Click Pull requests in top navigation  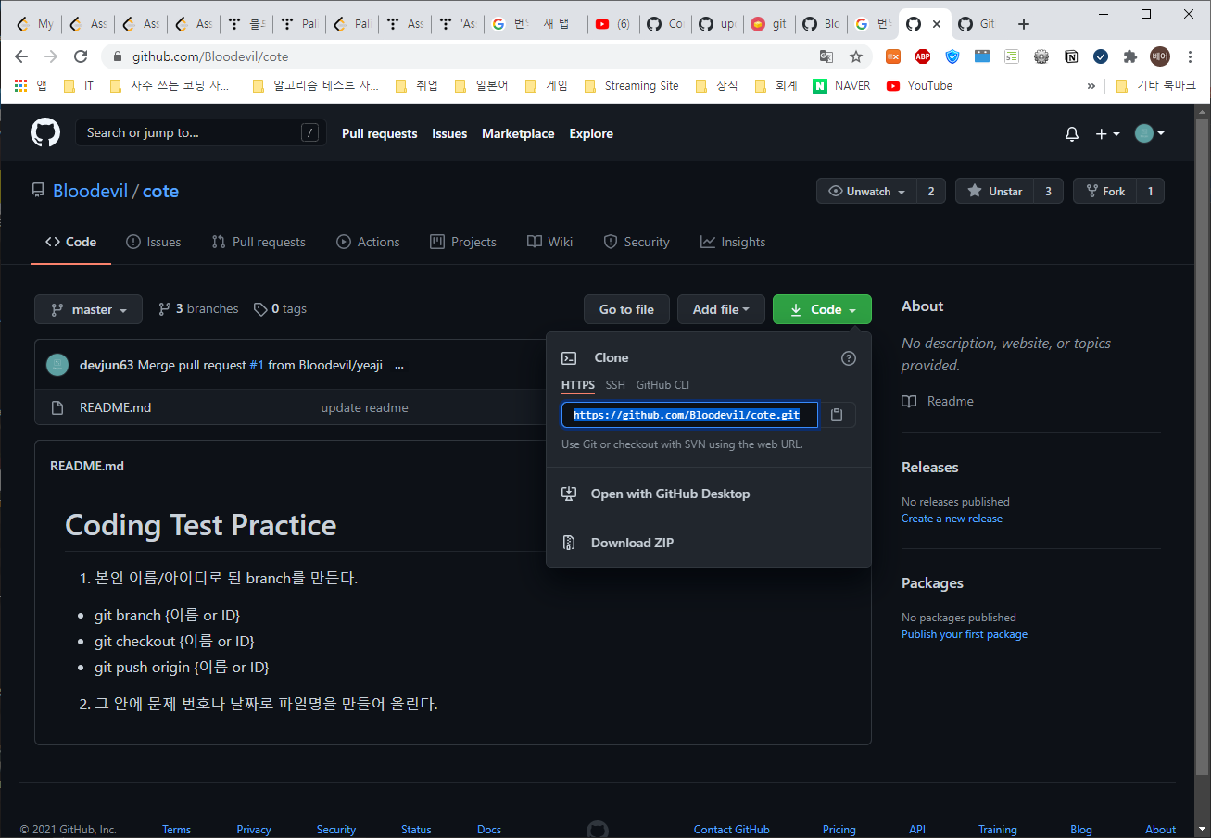click(x=379, y=133)
